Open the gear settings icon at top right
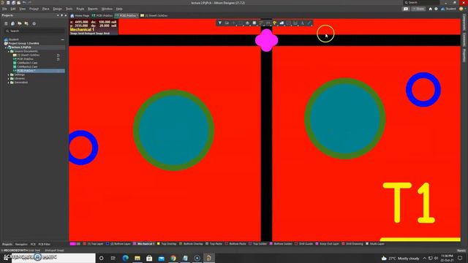The height and width of the screenshot is (263, 468). click(436, 9)
